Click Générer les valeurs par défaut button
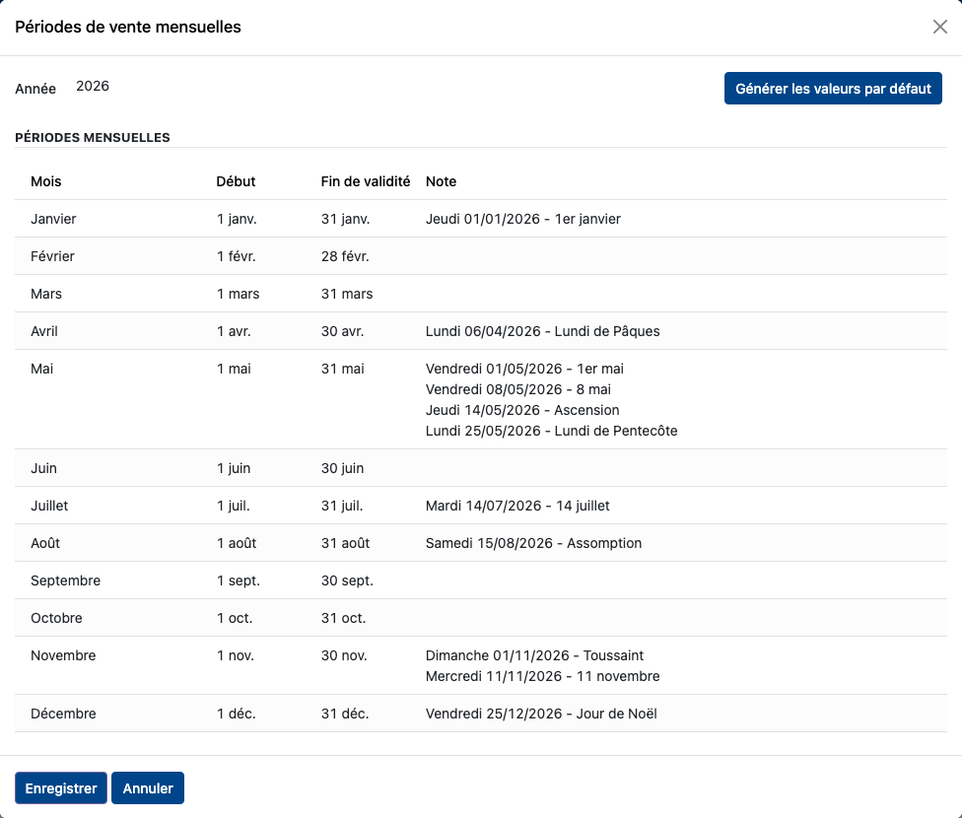Viewport: 962px width, 818px height. click(833, 89)
